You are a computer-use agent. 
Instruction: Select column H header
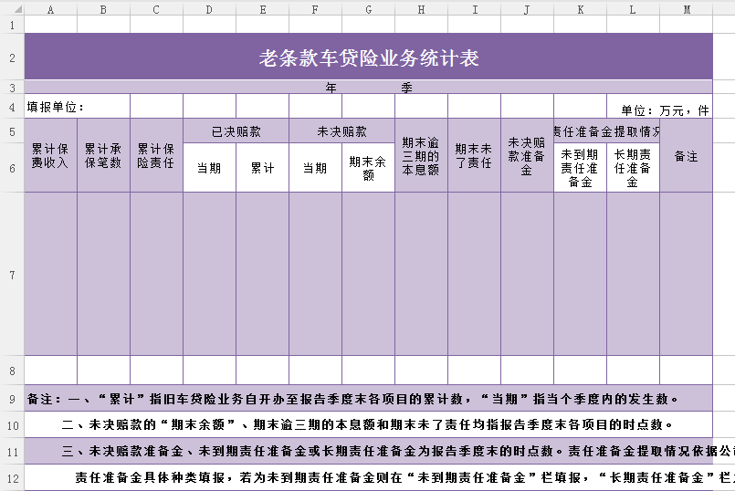[421, 8]
